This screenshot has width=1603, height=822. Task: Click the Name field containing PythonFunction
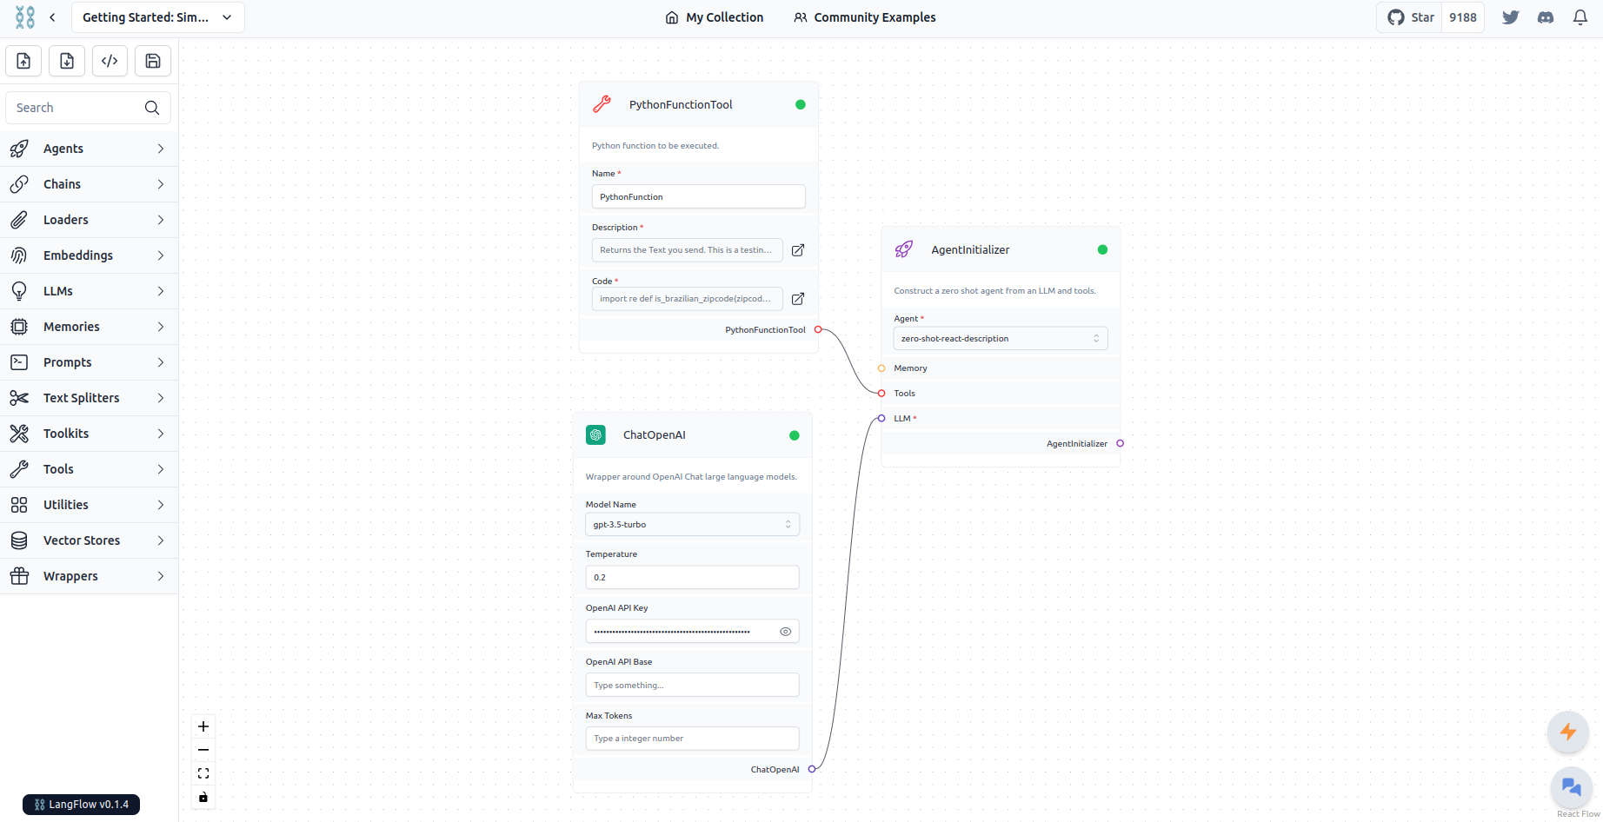pyautogui.click(x=698, y=196)
